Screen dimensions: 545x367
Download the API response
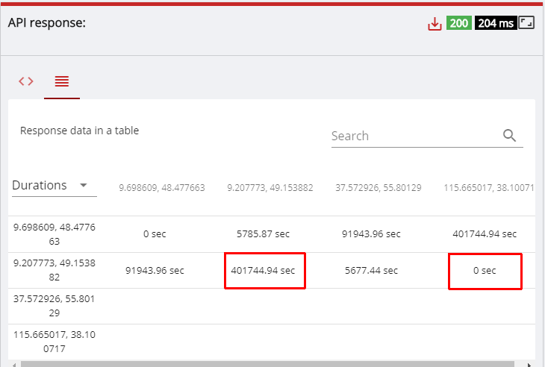(x=435, y=24)
